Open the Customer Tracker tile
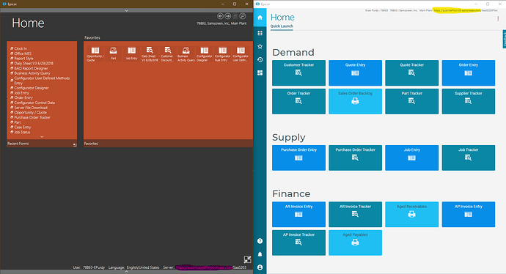The image size is (506, 274). (298, 73)
